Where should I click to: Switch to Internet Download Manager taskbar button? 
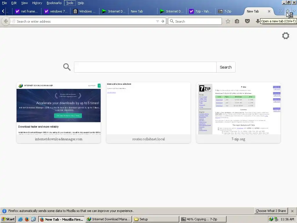[108, 219]
